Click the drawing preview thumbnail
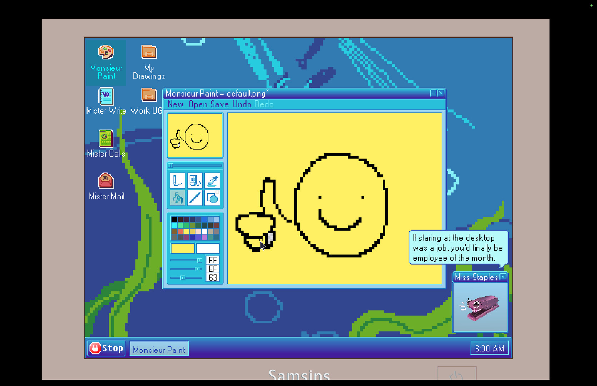Screen dimensions: 597x386 coord(195,135)
